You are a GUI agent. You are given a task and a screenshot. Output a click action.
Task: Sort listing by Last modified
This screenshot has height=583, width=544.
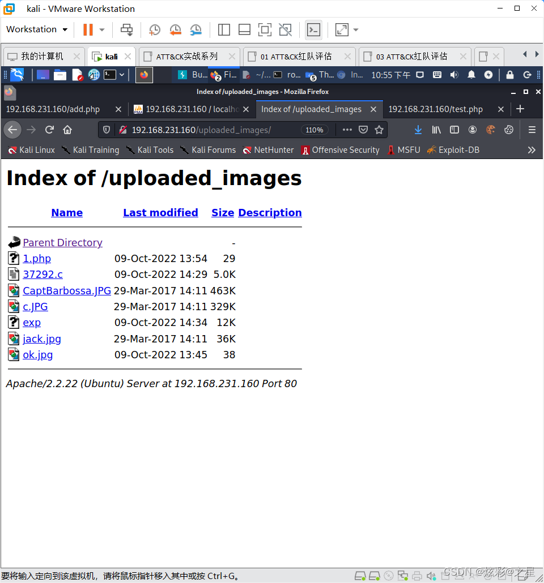pos(160,213)
